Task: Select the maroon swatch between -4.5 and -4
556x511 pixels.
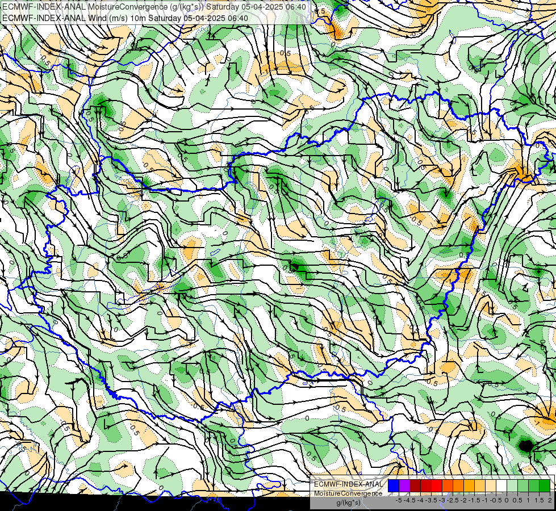Action: (x=415, y=486)
